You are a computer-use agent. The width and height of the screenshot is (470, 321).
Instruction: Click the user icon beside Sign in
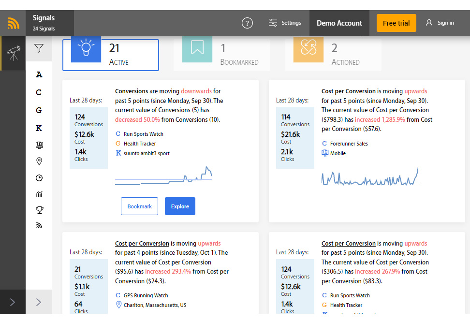click(429, 23)
